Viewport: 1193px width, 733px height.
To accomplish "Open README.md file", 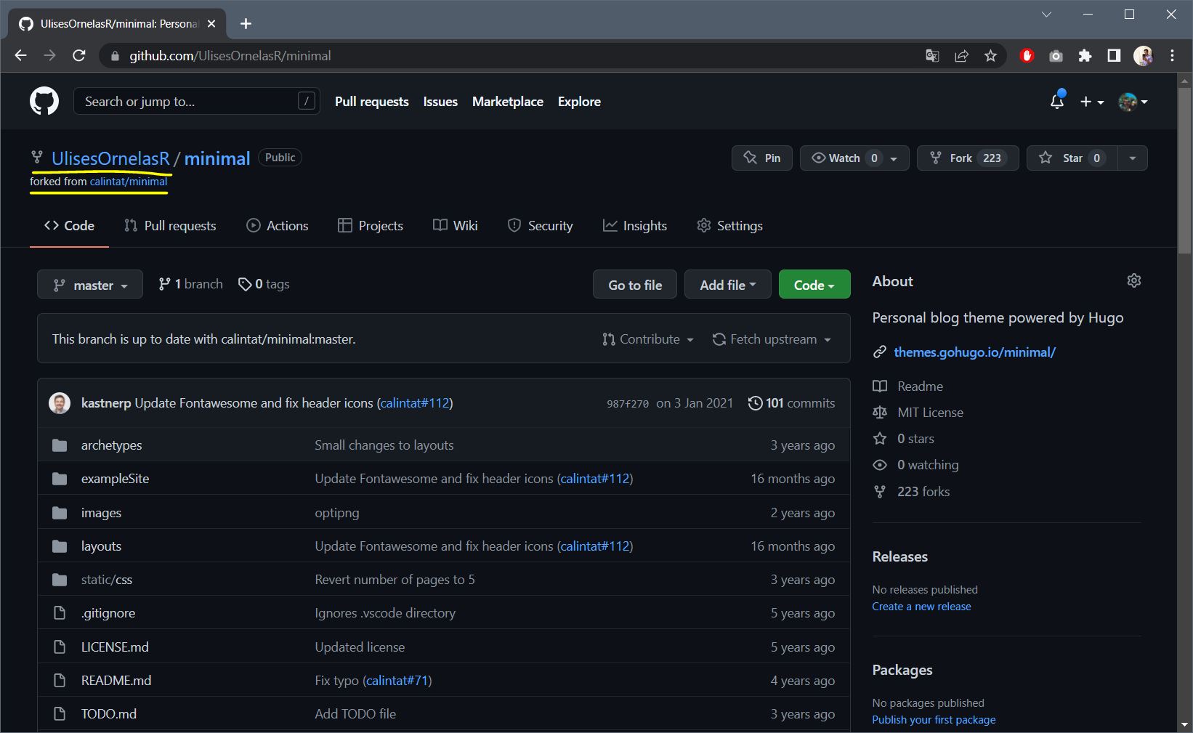I will coord(116,681).
